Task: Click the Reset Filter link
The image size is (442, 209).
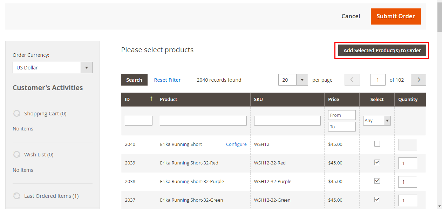Action: coord(167,80)
